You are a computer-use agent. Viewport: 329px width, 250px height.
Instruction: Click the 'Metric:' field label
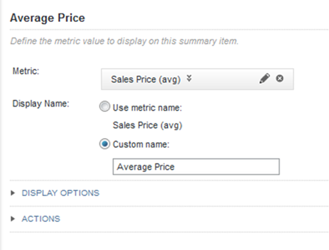click(x=26, y=71)
